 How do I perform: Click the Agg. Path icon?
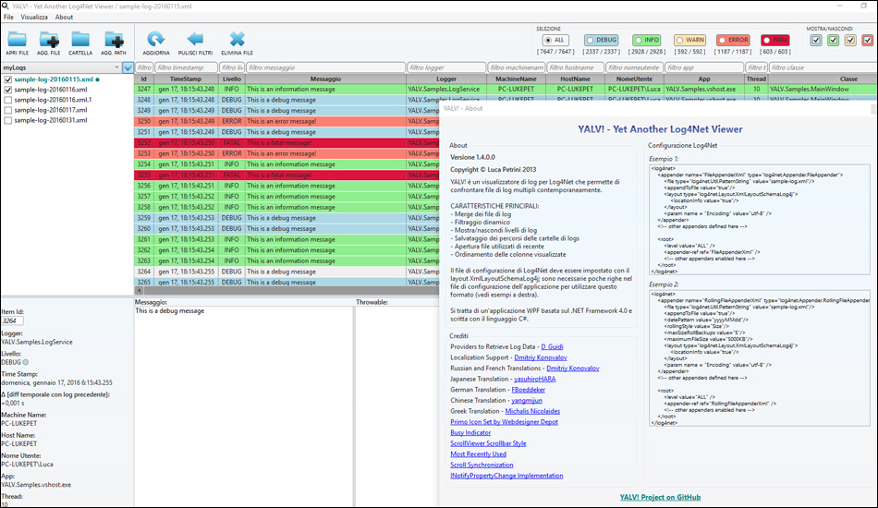click(114, 39)
